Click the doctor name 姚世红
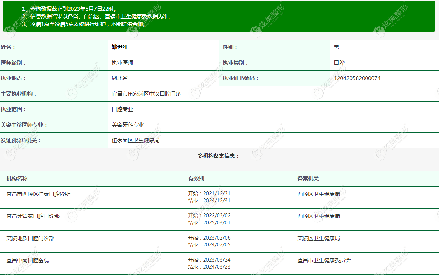 click(120, 47)
